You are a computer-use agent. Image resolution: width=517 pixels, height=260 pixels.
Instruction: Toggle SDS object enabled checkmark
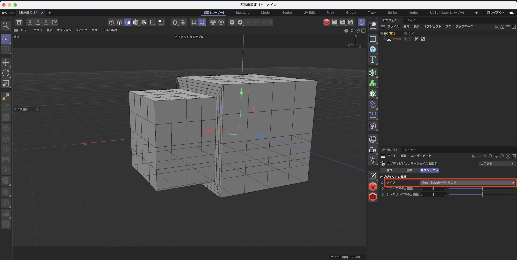click(x=412, y=33)
